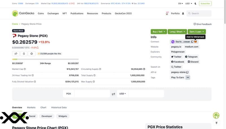Open Max Supply info icon

pos(94,82)
